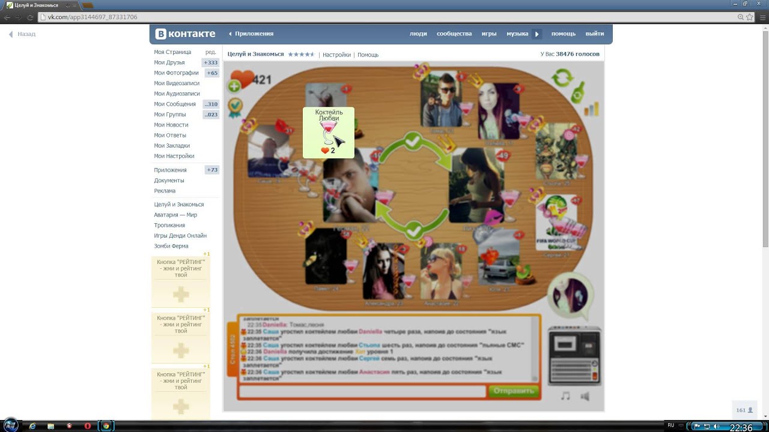Click the red heart counter icon

coord(243,79)
